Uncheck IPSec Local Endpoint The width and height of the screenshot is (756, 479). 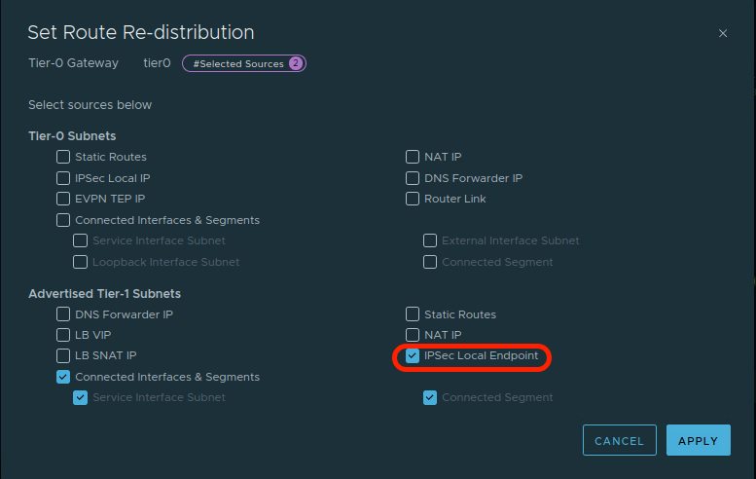coord(413,356)
